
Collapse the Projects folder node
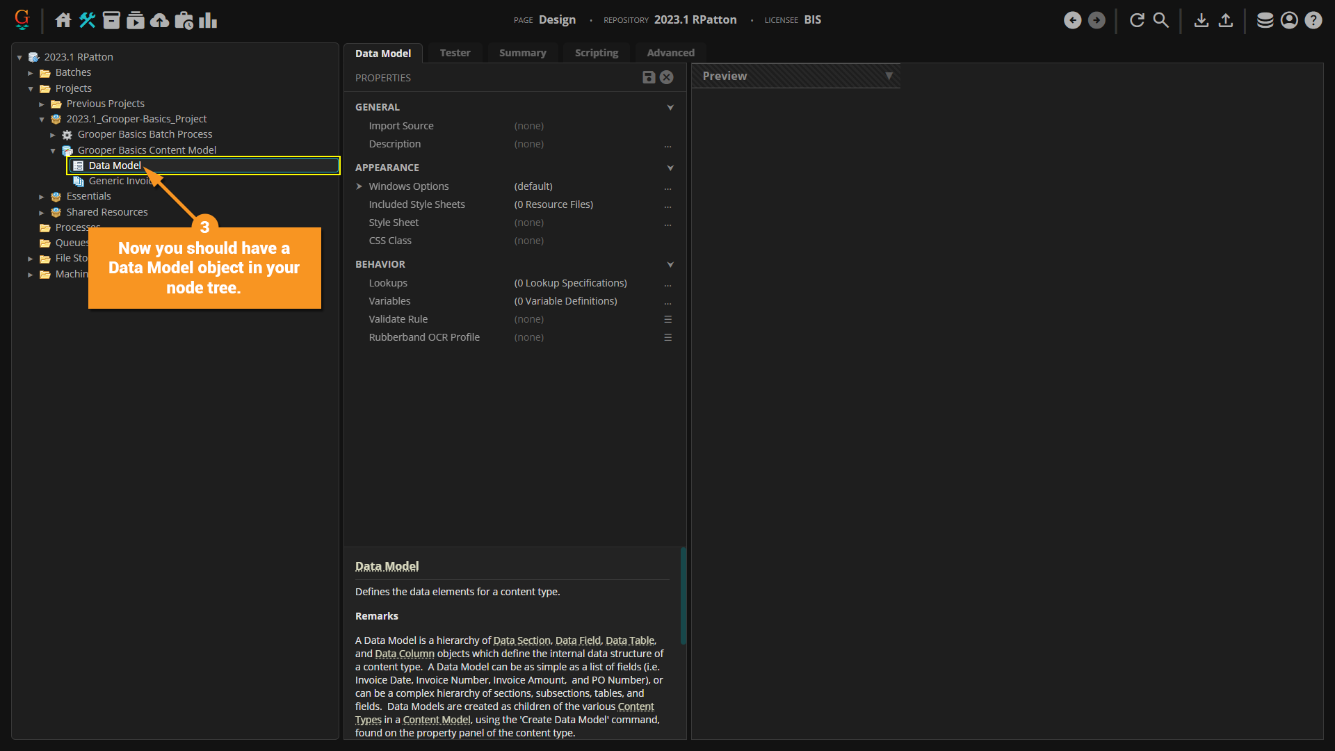pyautogui.click(x=31, y=88)
